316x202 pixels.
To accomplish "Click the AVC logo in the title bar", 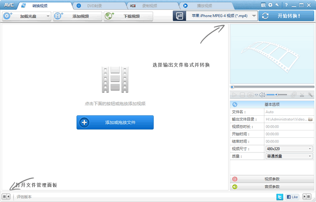I will click(8, 5).
